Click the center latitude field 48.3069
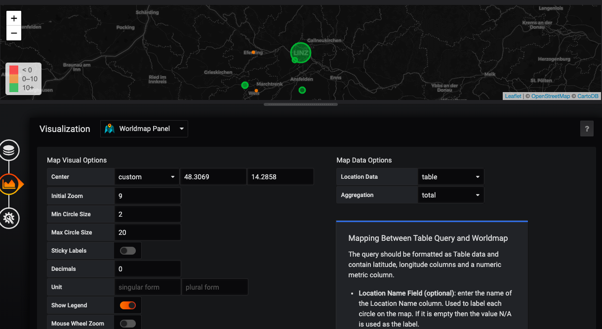 pyautogui.click(x=213, y=177)
